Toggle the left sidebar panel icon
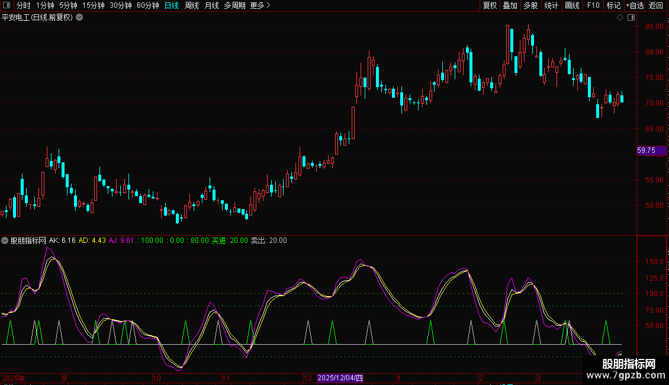Screen dimensions: 669x385 (7, 5)
